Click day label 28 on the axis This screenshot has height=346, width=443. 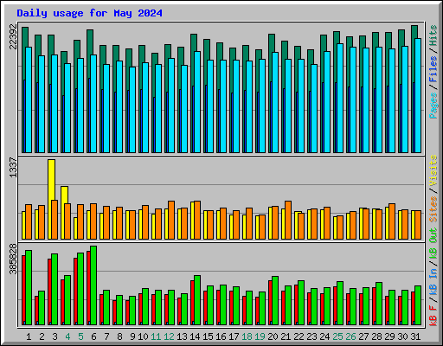click(376, 336)
